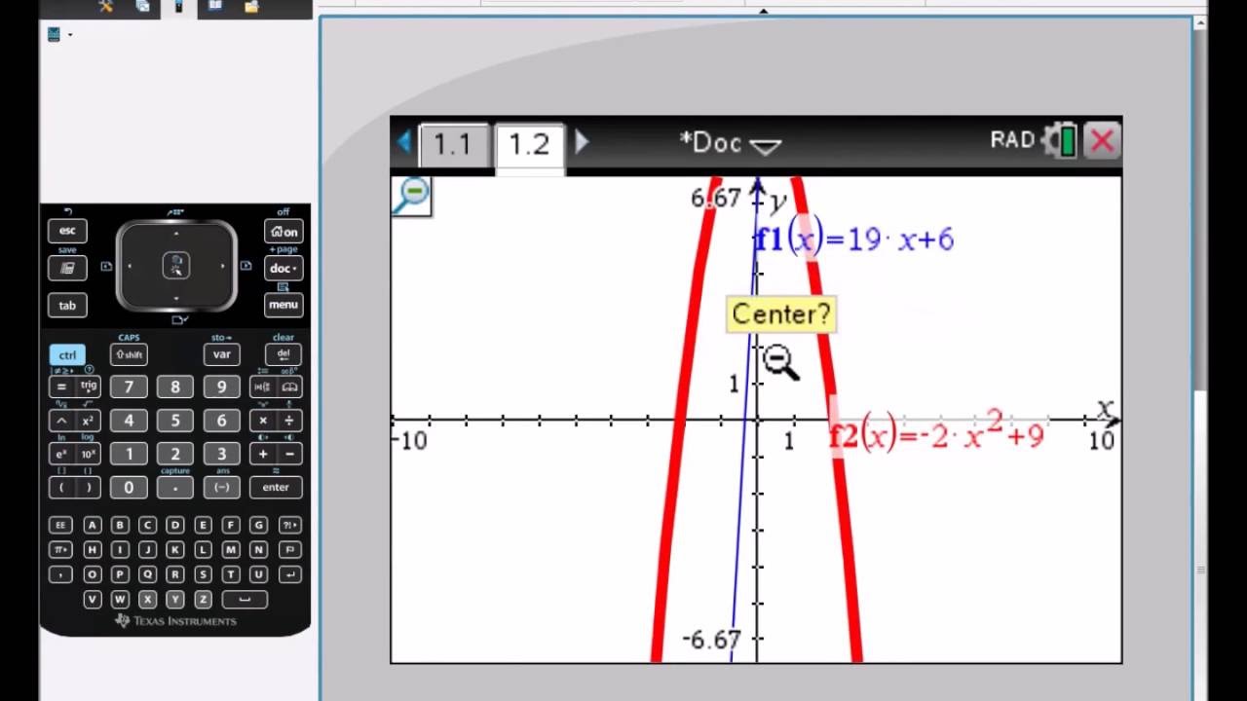1247x701 pixels.
Task: Click the esc key on keypad
Action: coord(67,231)
